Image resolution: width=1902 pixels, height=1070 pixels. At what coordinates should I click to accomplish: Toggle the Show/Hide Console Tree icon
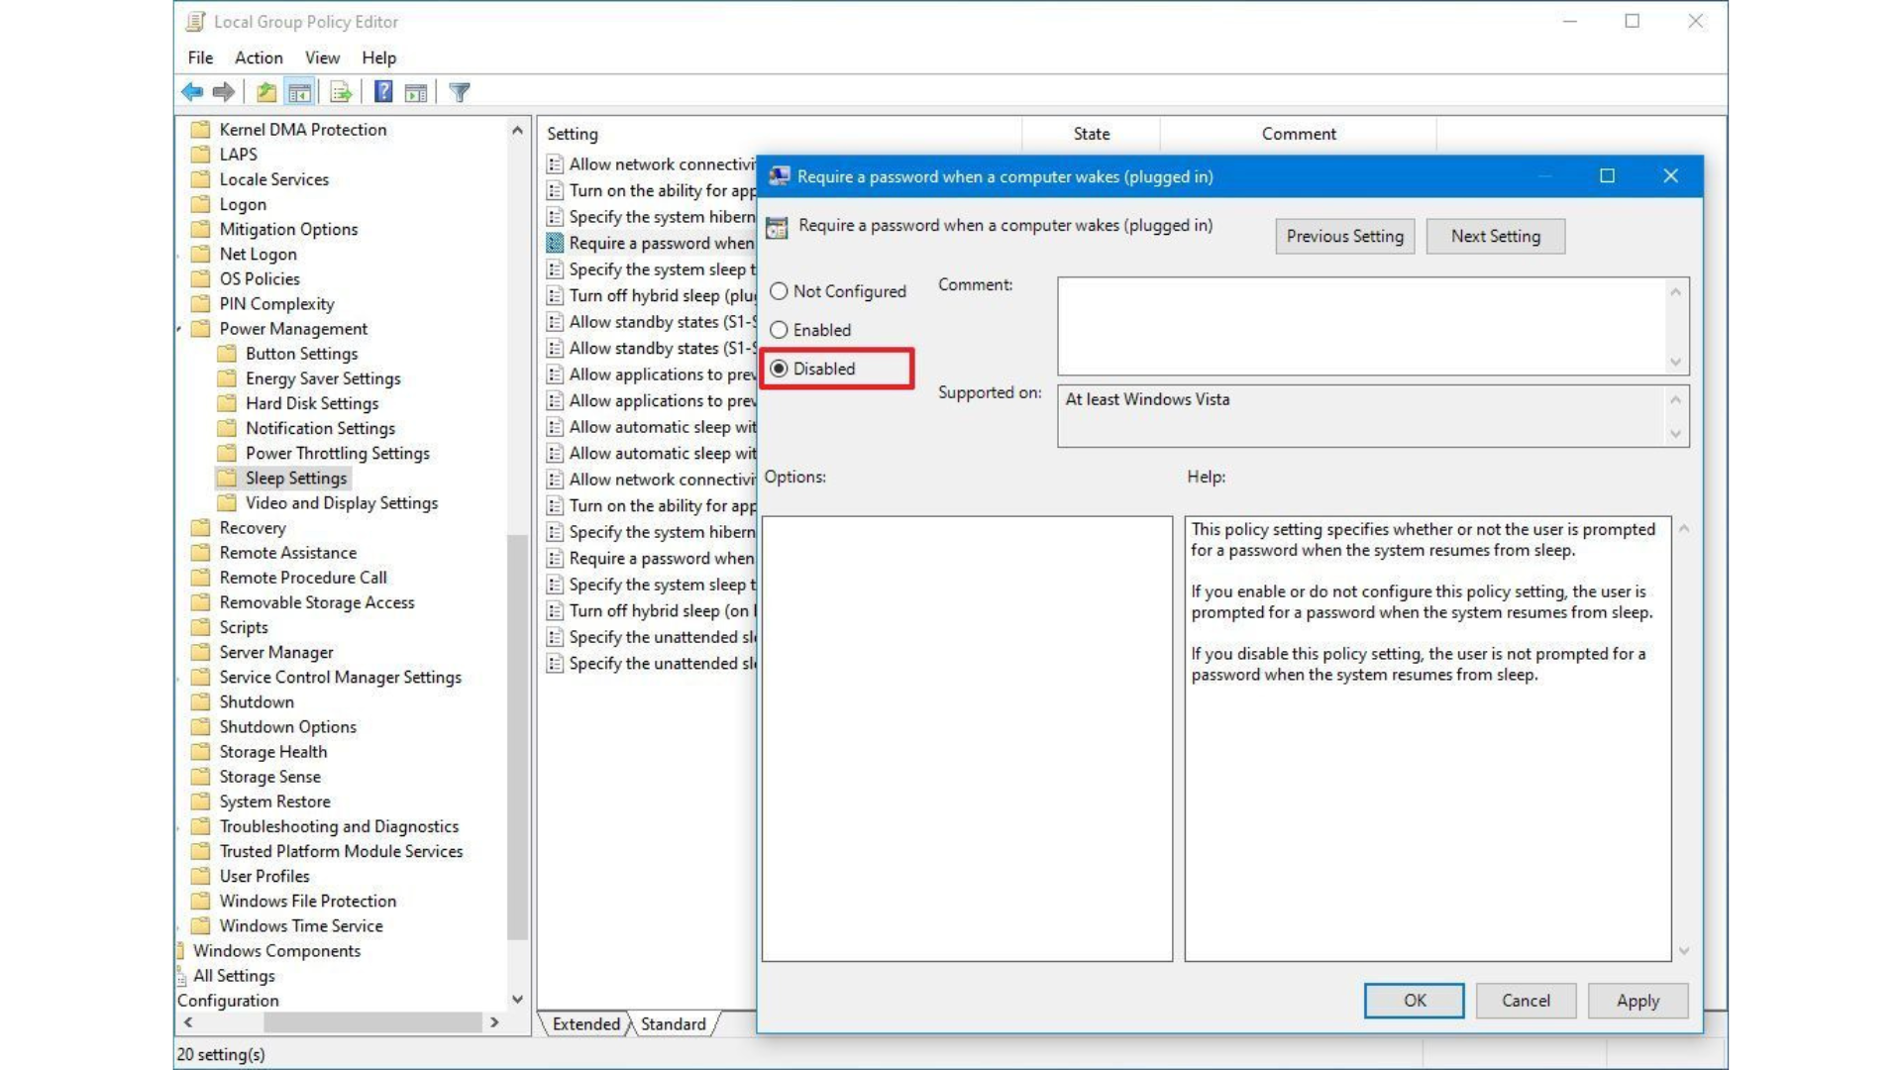click(300, 92)
